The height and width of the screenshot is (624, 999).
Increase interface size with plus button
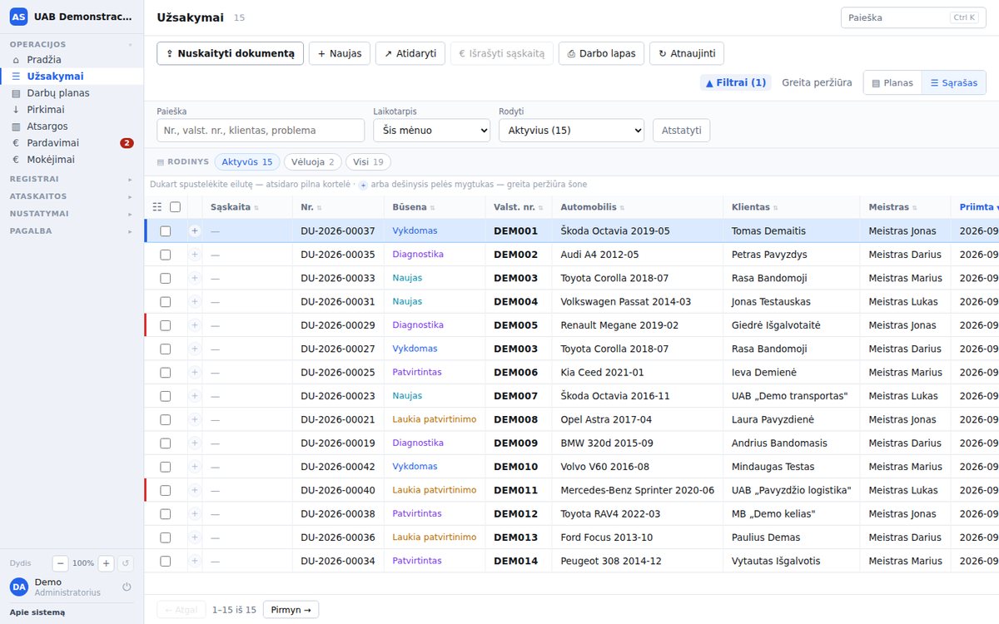click(x=106, y=563)
